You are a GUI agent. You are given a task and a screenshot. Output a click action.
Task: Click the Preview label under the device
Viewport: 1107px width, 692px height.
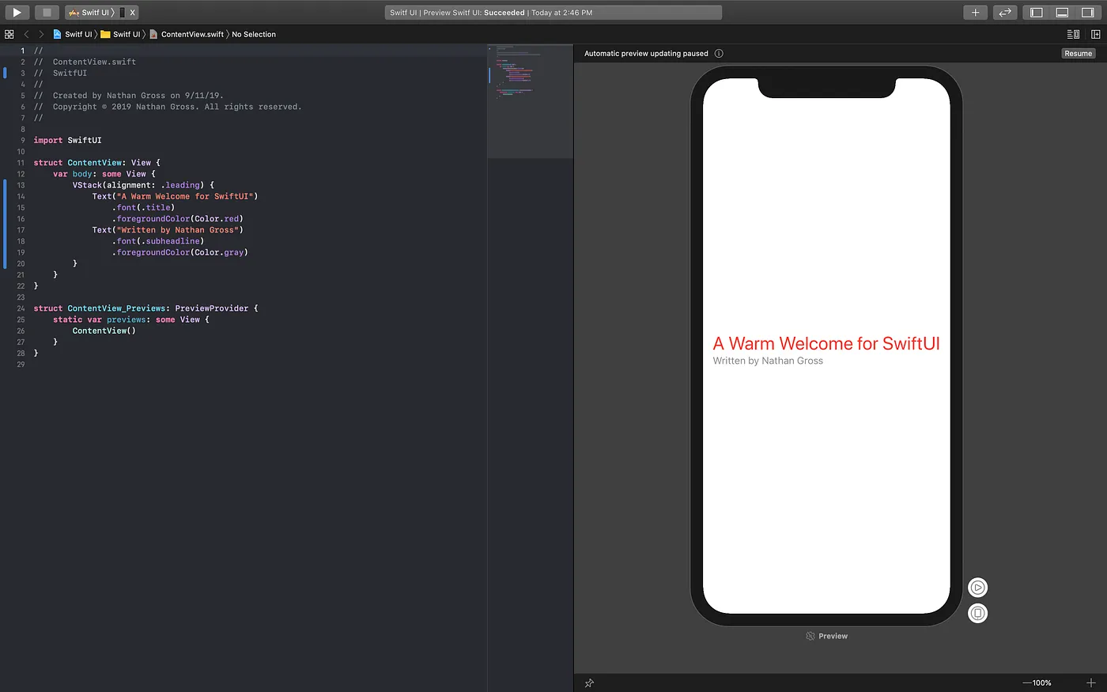(832, 635)
